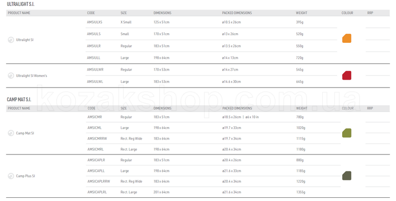Click the CAMP MAT S.I. section heading
This screenshot has width=396, height=201.
[19, 99]
